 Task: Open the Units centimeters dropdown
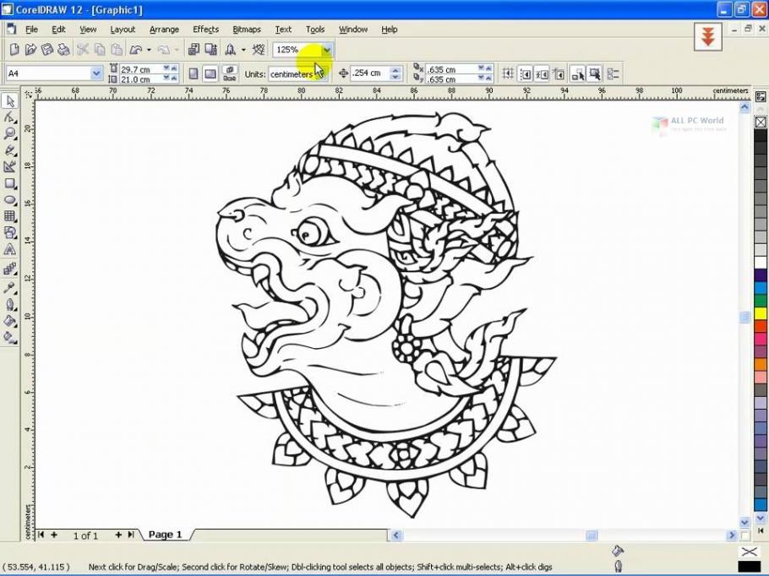point(324,74)
